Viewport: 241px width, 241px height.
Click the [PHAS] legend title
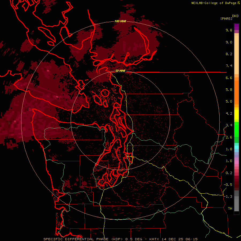coord(226,18)
